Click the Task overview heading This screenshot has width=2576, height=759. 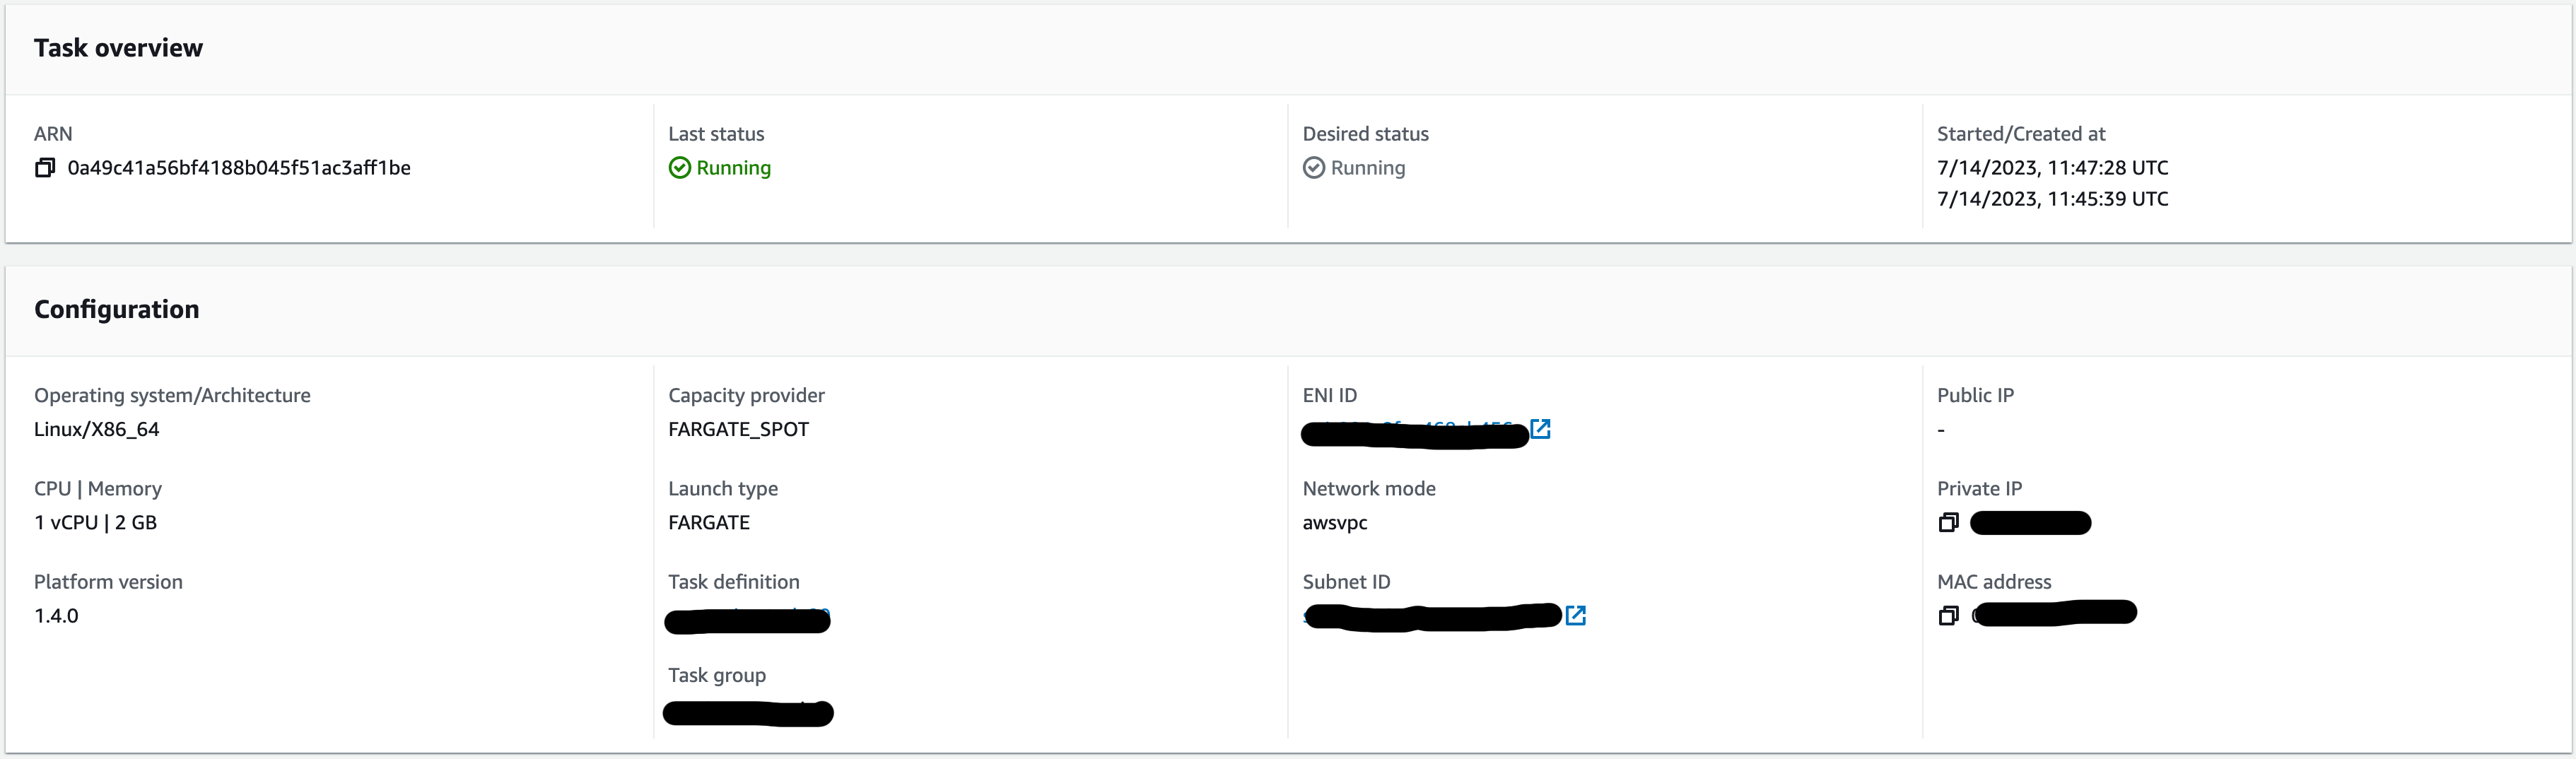(x=118, y=48)
